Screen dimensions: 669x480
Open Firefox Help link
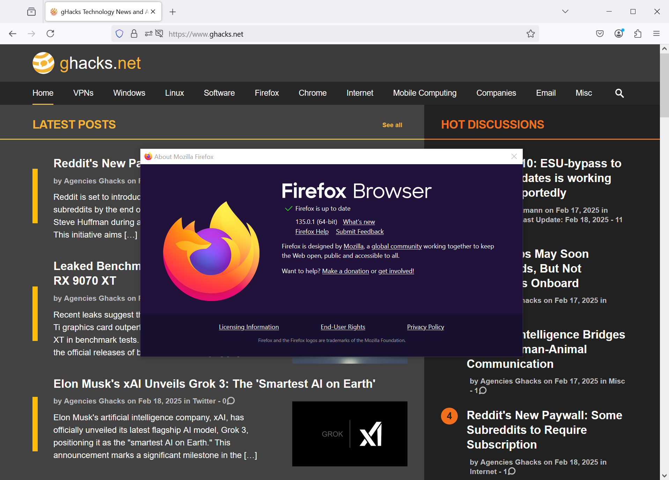312,232
